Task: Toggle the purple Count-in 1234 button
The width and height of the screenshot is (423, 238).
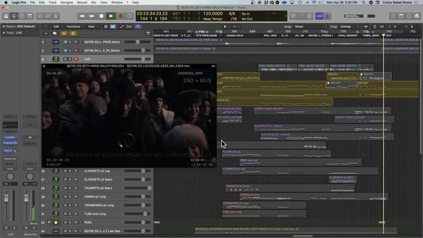Action: (319, 16)
